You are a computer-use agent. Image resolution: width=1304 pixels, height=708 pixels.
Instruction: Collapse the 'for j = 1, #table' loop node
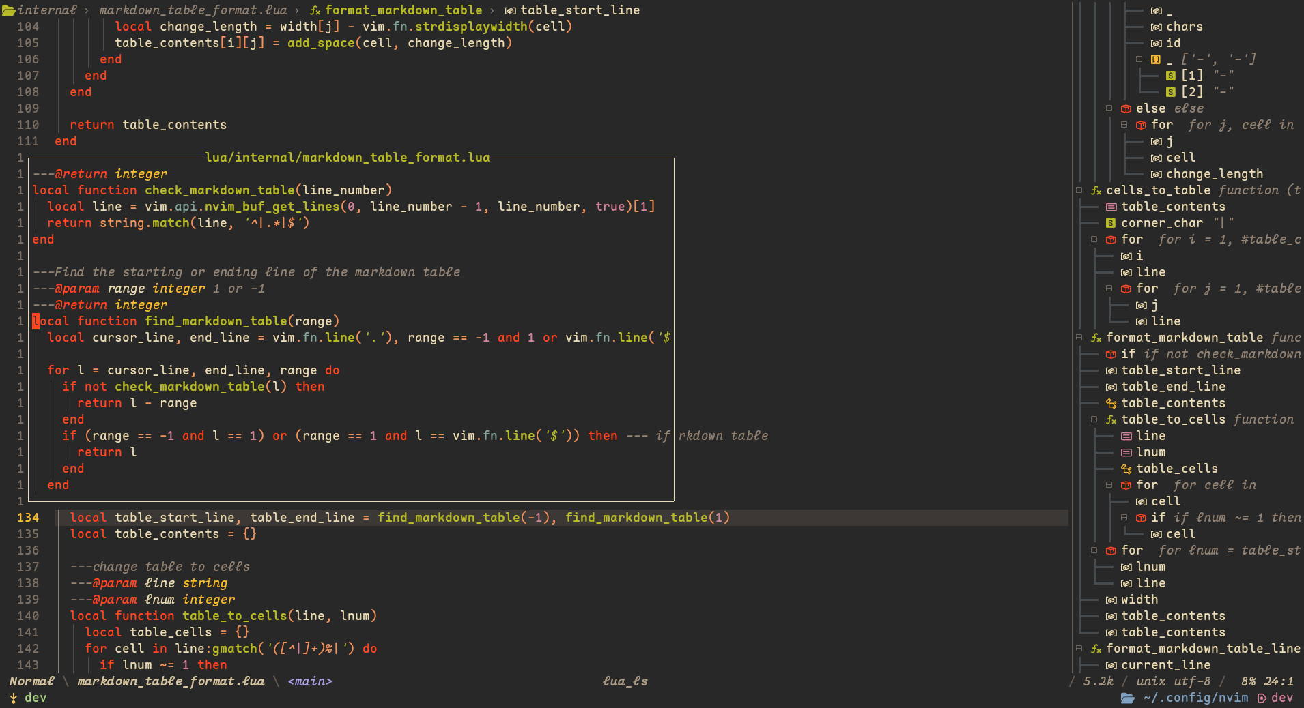[x=1109, y=289]
